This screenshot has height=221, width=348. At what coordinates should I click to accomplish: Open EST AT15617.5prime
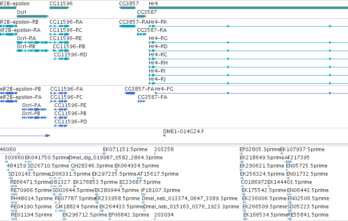(158, 174)
